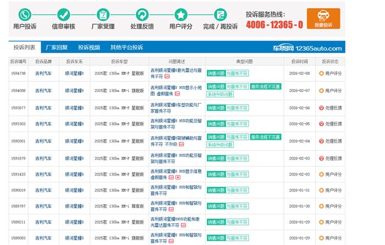Click the 厂家受理 clipboard icon

pyautogui.click(x=103, y=15)
